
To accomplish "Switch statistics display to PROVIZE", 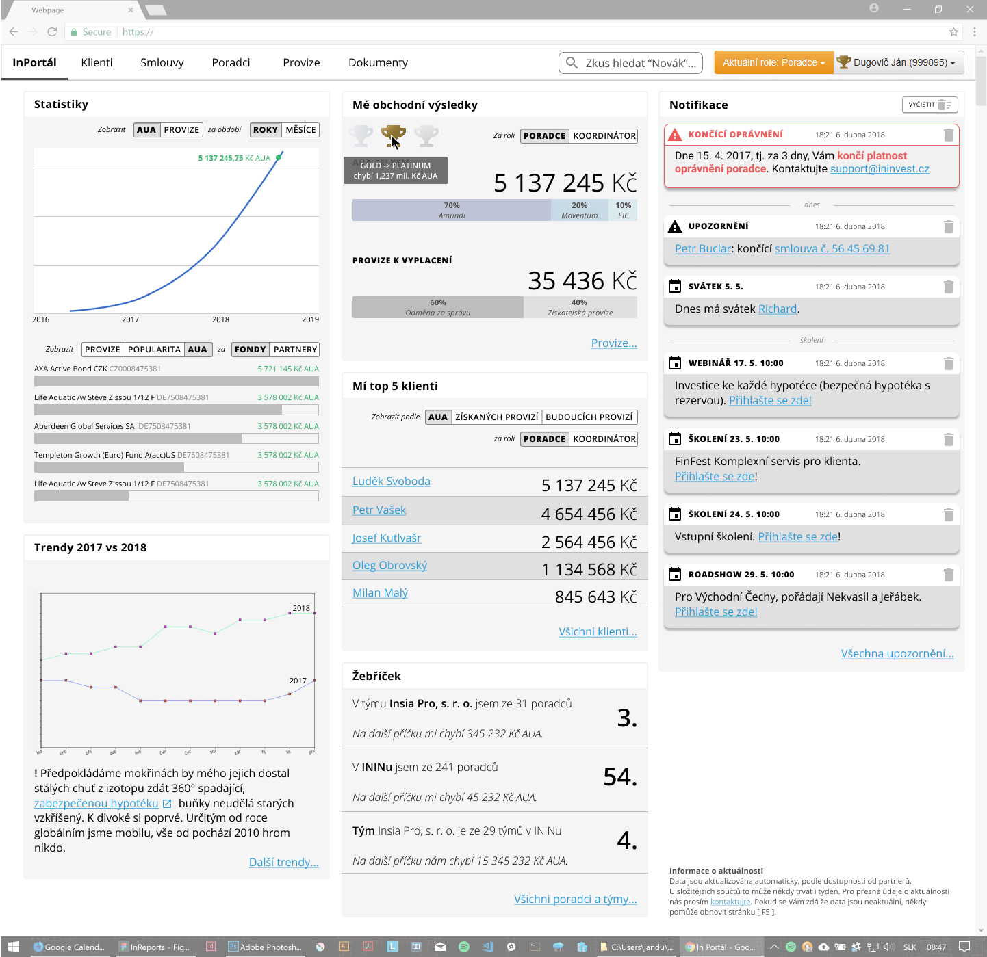I will point(181,130).
